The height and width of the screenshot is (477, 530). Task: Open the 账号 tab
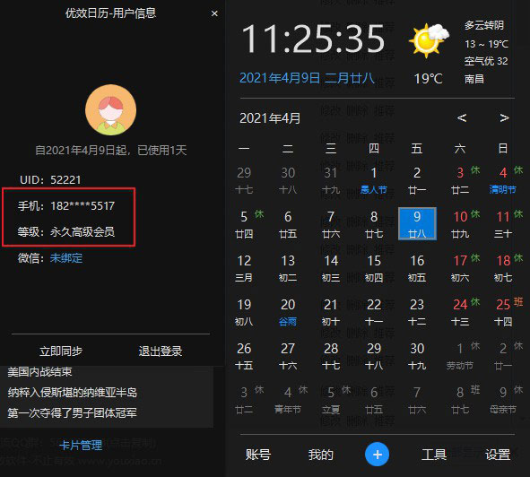pos(258,455)
